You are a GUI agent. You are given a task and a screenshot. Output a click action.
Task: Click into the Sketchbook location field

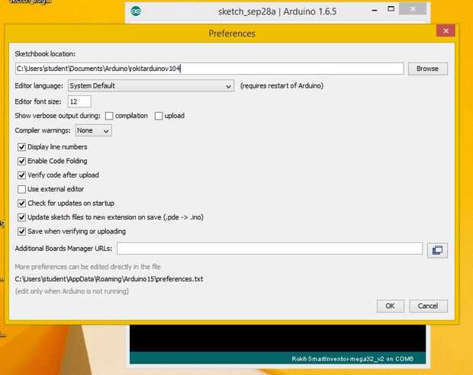pos(209,69)
